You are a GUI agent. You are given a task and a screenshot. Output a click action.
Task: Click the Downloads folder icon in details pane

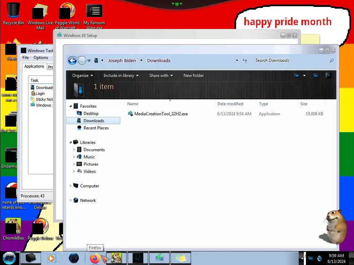[79, 90]
